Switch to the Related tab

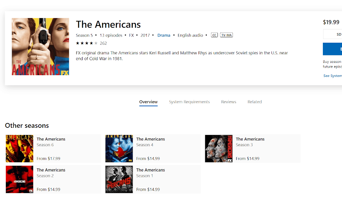(x=254, y=102)
